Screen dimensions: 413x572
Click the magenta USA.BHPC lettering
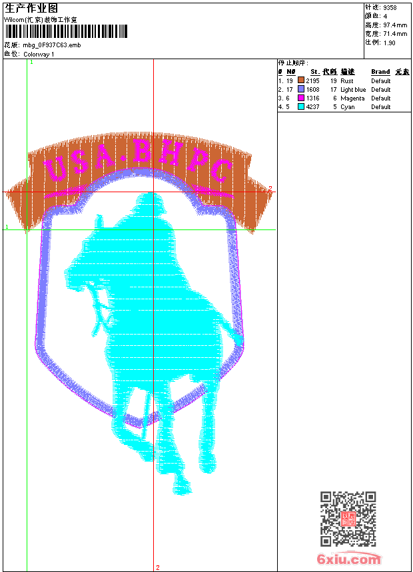point(139,160)
